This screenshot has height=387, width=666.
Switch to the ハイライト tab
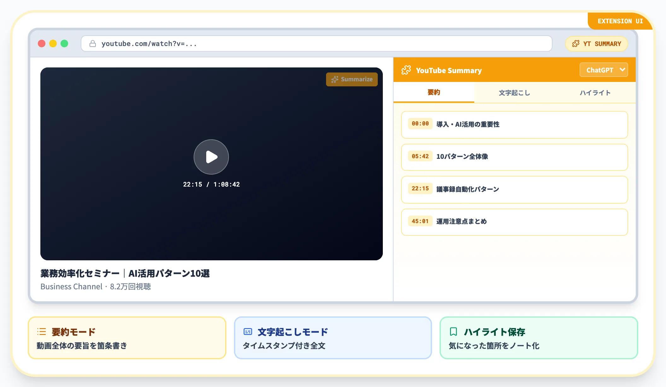tap(595, 93)
